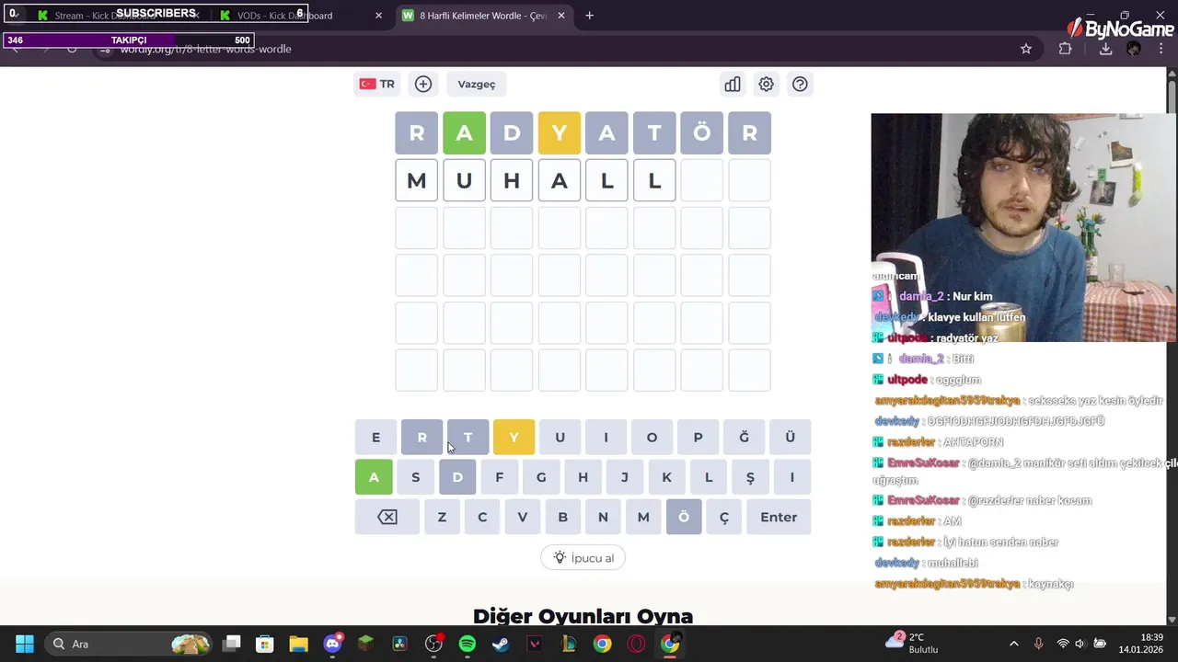
Task: Open the statistics bar chart icon
Action: click(x=733, y=84)
